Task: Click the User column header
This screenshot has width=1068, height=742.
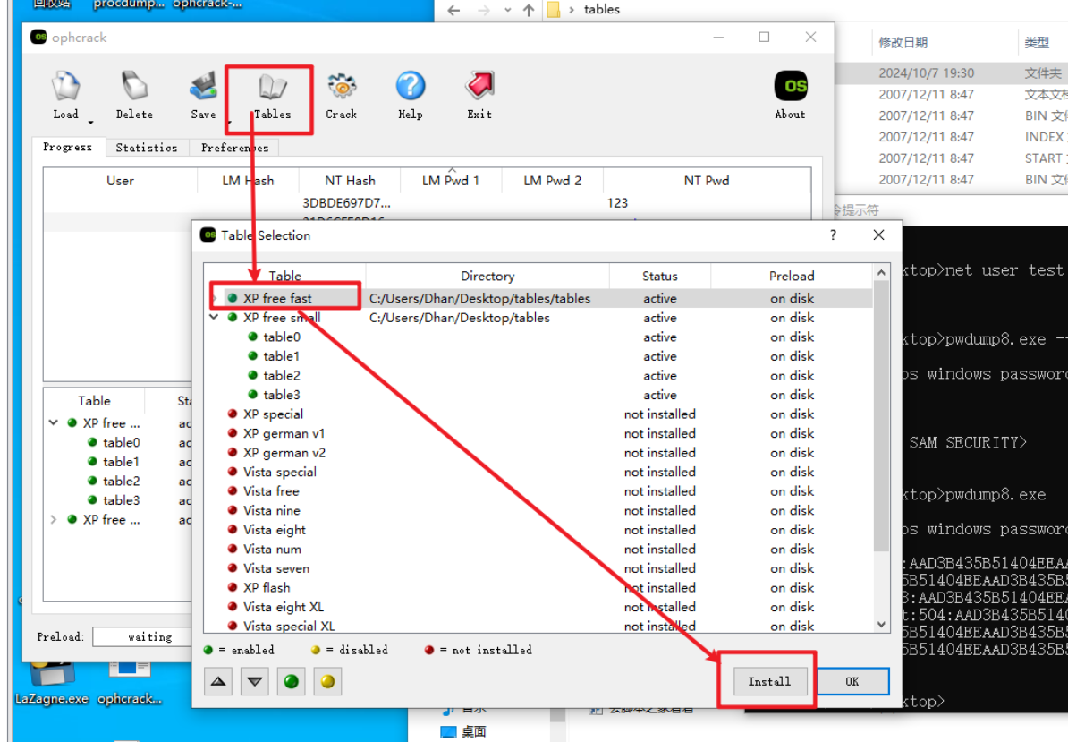Action: click(x=121, y=181)
